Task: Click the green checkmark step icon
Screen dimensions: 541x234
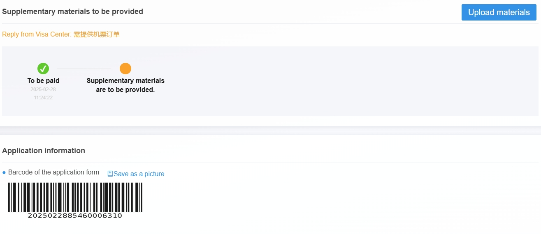Action: tap(43, 69)
